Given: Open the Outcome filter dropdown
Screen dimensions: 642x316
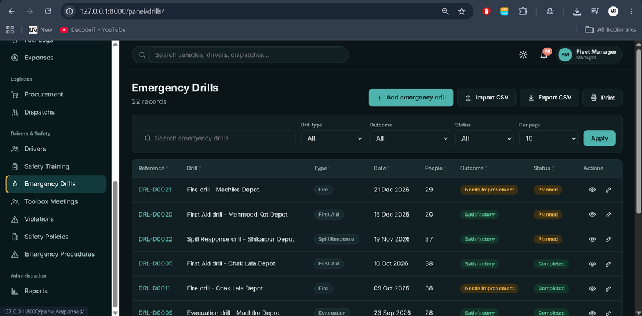Looking at the screenshot, I should pyautogui.click(x=409, y=138).
